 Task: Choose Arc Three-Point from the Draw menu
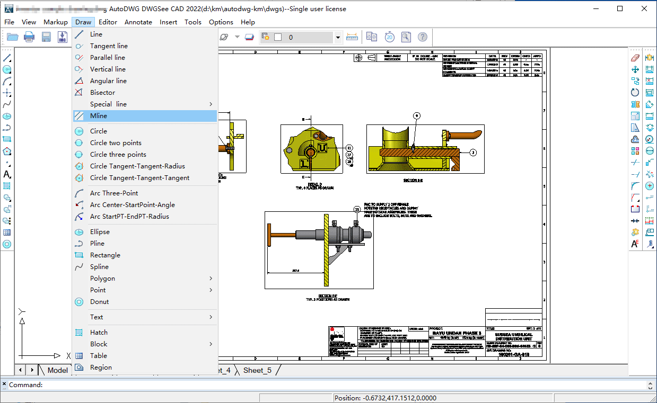coord(145,193)
